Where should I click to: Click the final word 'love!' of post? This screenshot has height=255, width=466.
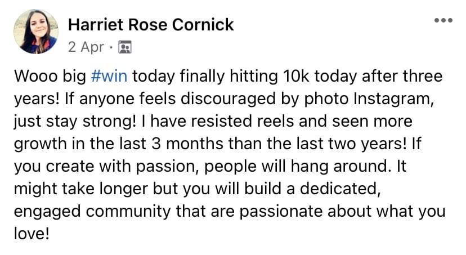pos(31,233)
